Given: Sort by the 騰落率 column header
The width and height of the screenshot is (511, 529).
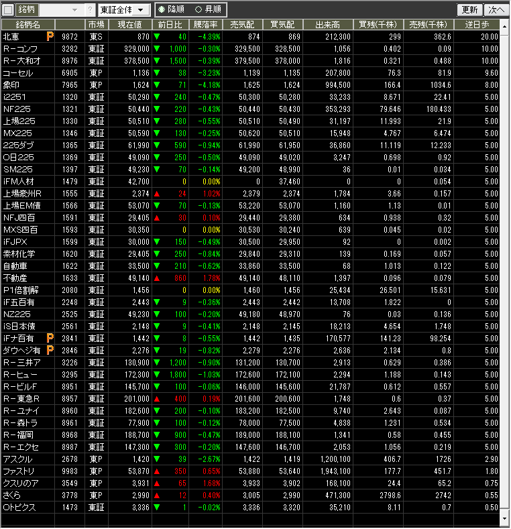Looking at the screenshot, I should coord(207,25).
